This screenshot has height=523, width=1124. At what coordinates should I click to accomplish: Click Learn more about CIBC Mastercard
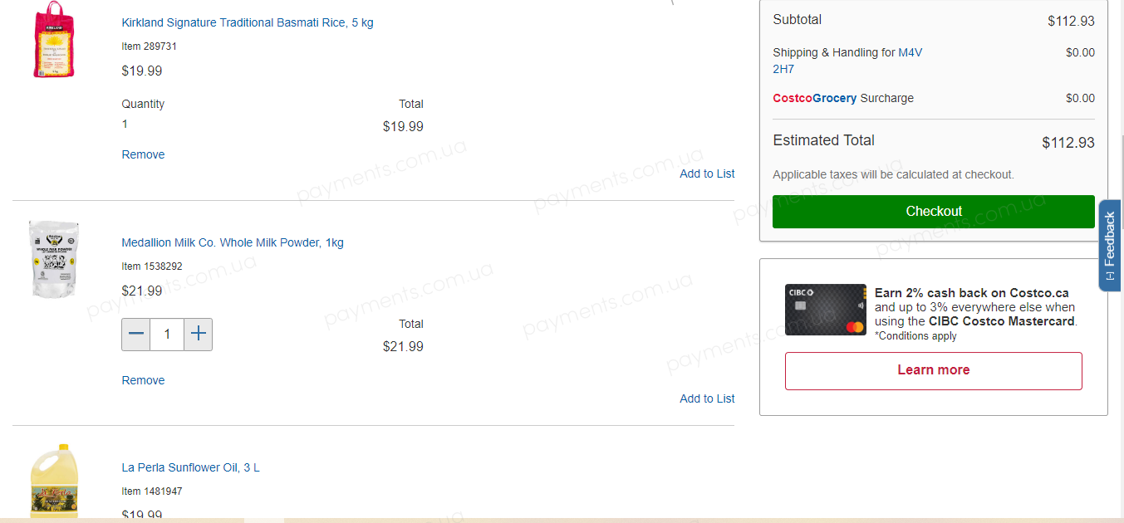click(x=934, y=370)
